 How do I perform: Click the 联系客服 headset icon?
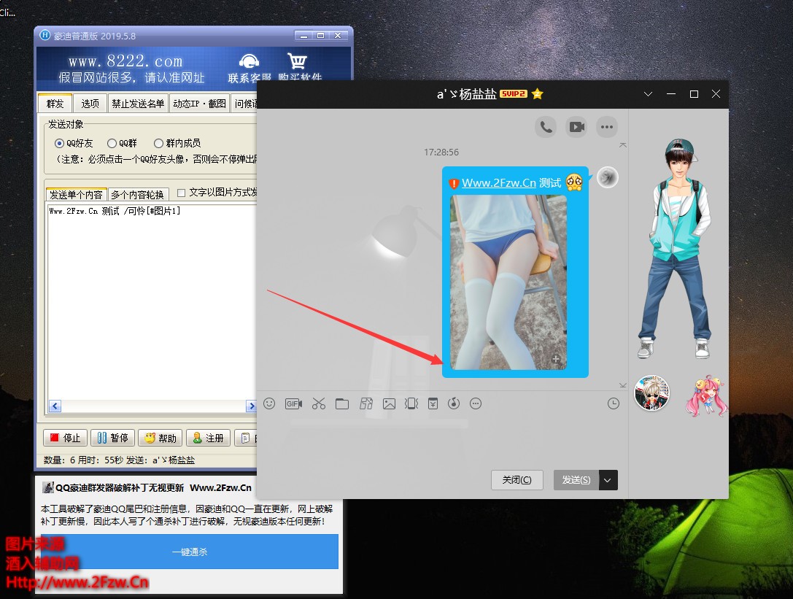pos(249,62)
